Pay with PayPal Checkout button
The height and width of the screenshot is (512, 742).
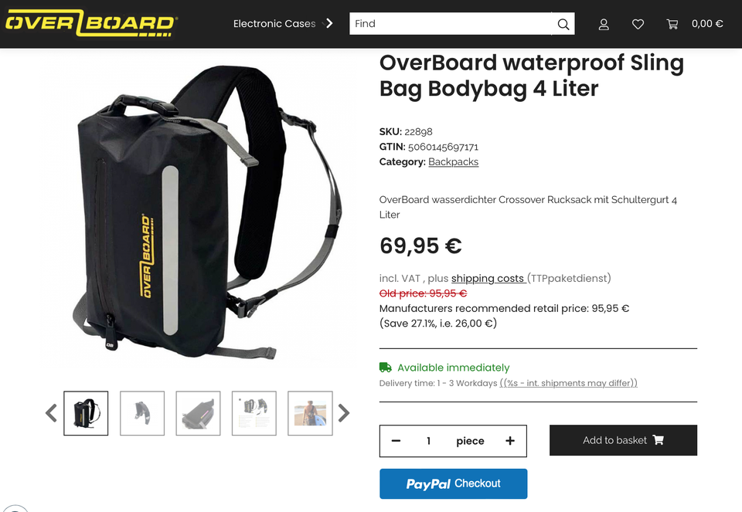click(x=454, y=483)
